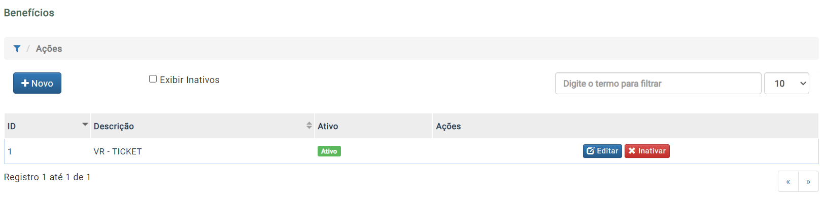Click the pencil icon on Editar button
Image resolution: width=824 pixels, height=200 pixels.
(591, 151)
